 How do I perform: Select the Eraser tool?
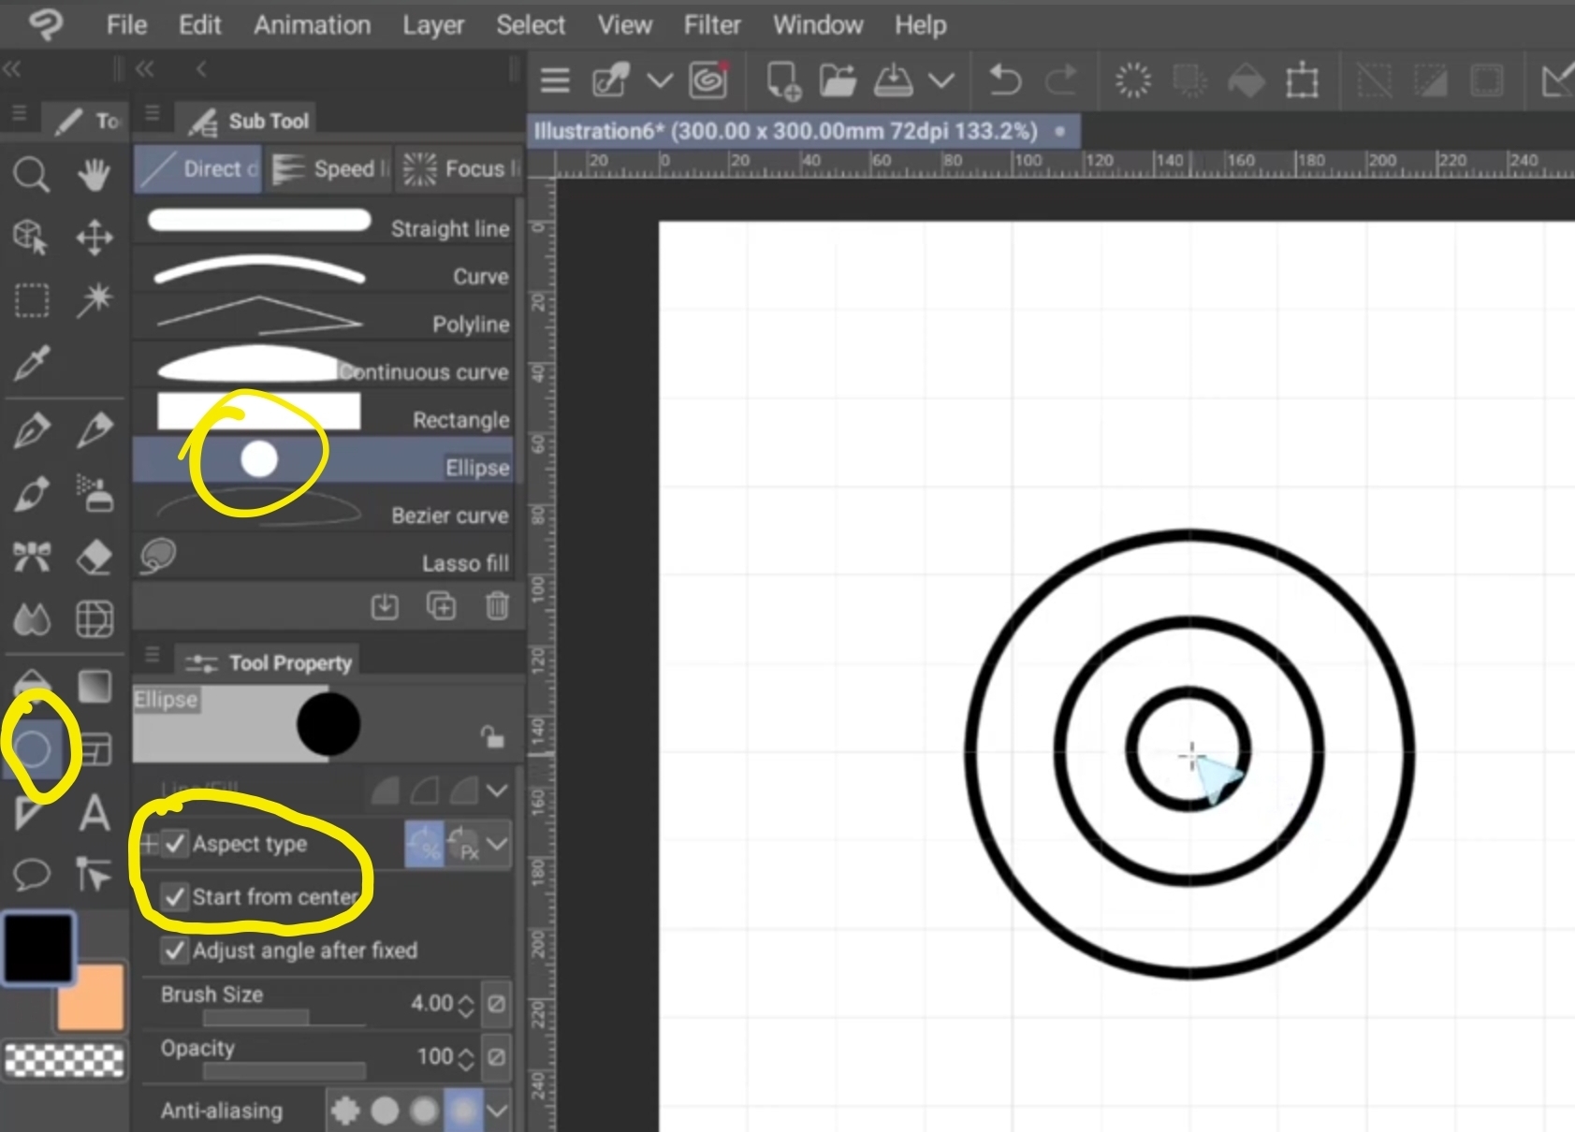[94, 557]
